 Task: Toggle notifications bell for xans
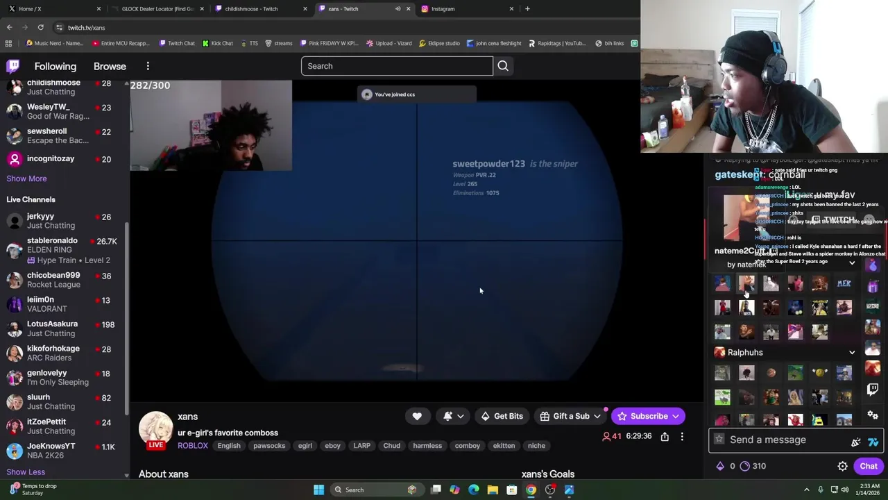(448, 416)
